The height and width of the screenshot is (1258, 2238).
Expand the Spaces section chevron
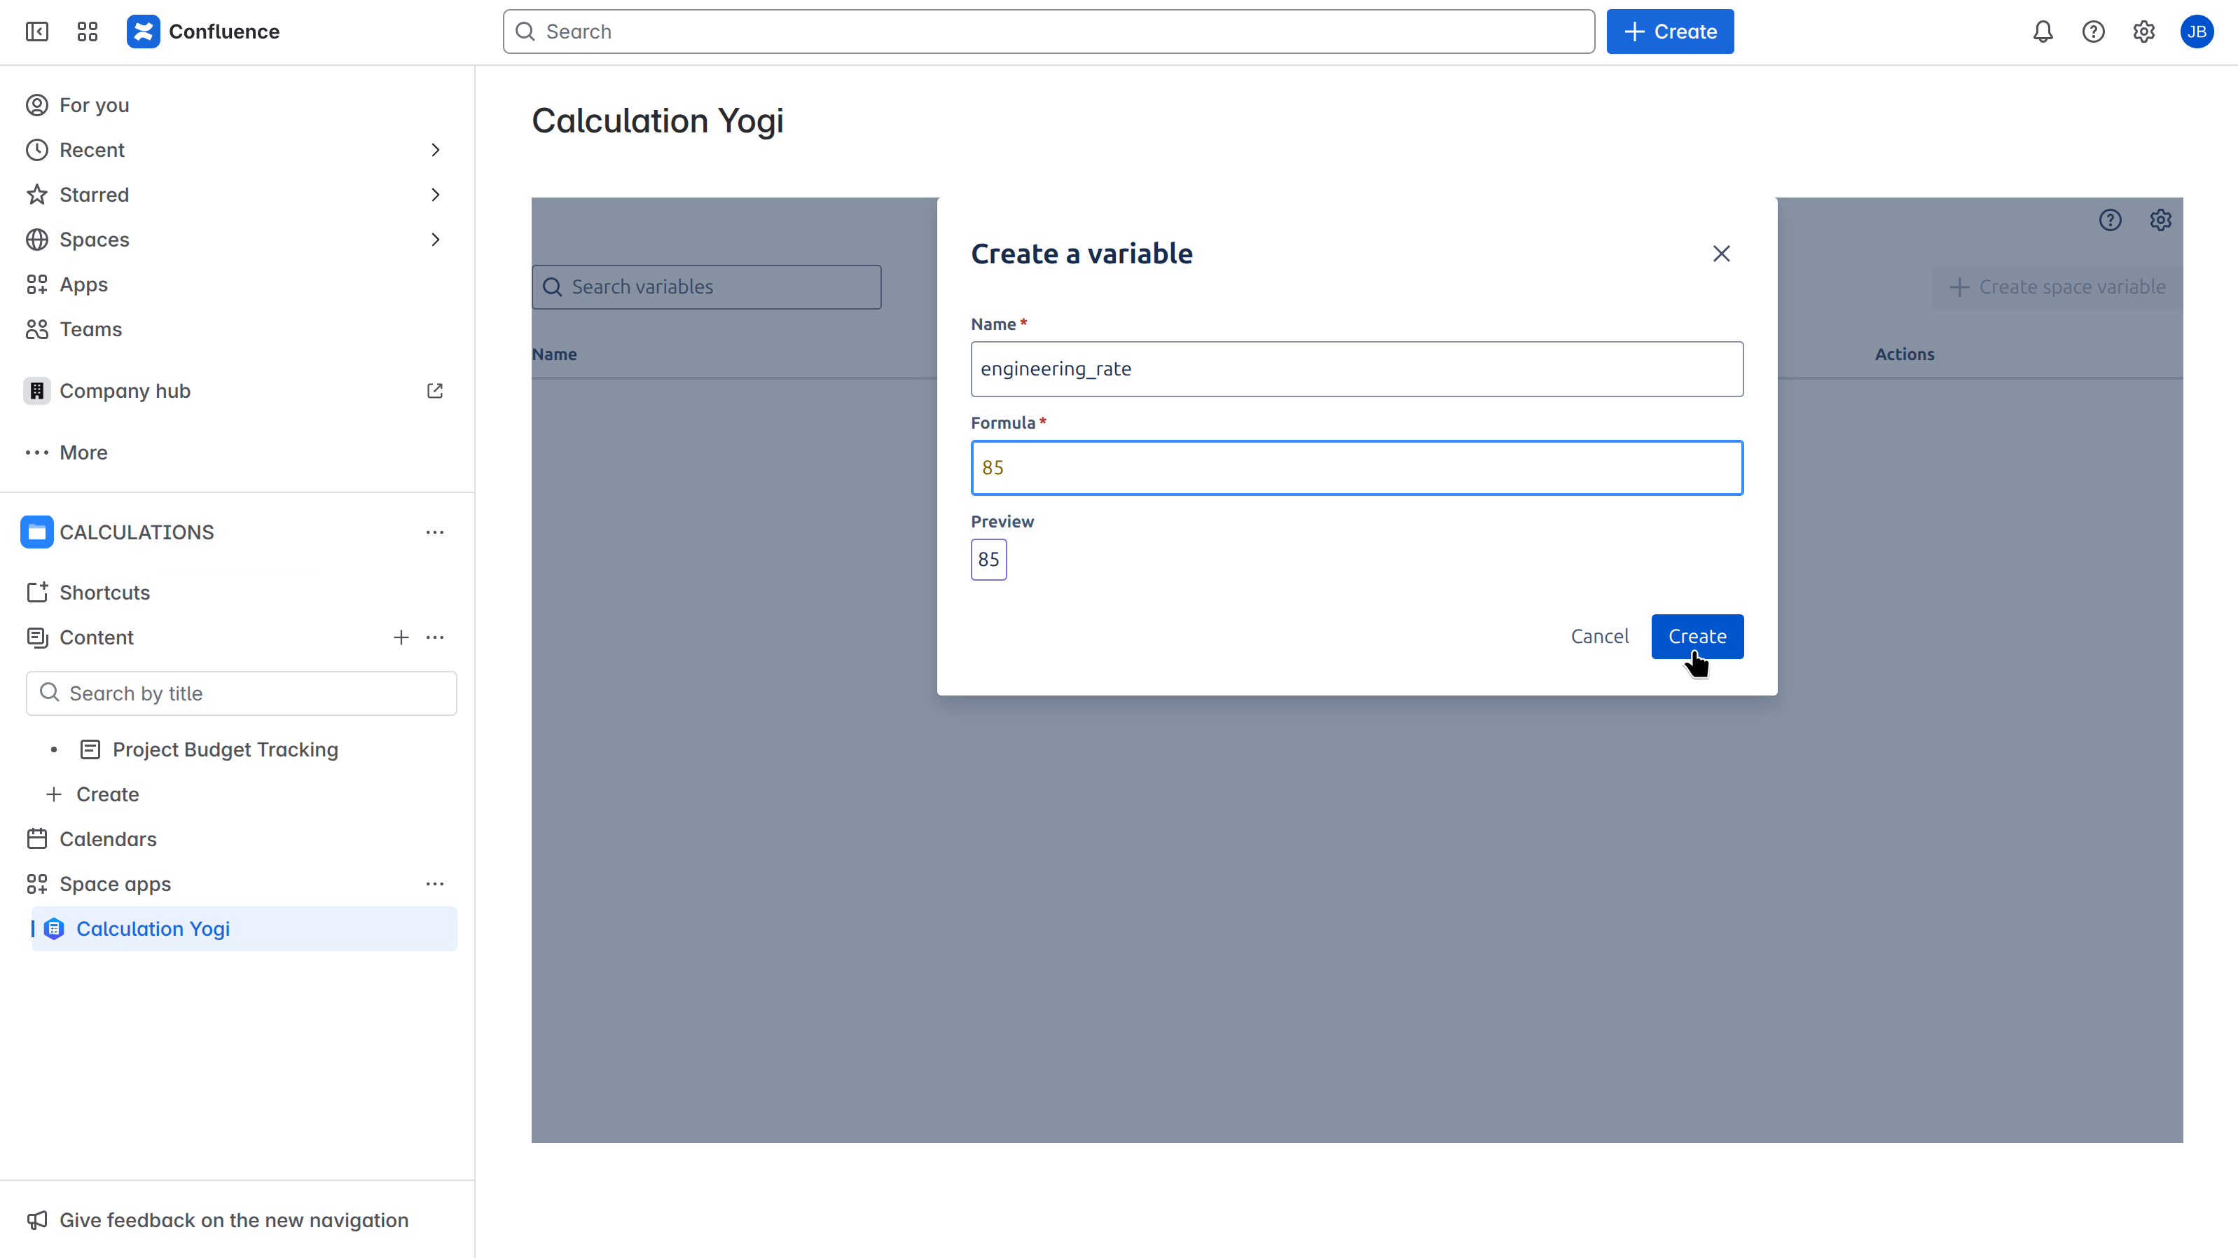[435, 240]
